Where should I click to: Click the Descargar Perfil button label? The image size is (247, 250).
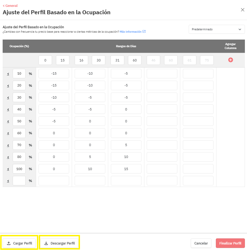point(63,243)
